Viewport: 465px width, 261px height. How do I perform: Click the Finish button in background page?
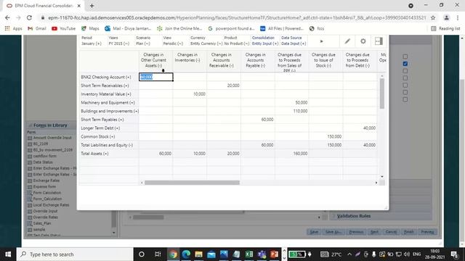pyautogui.click(x=408, y=232)
